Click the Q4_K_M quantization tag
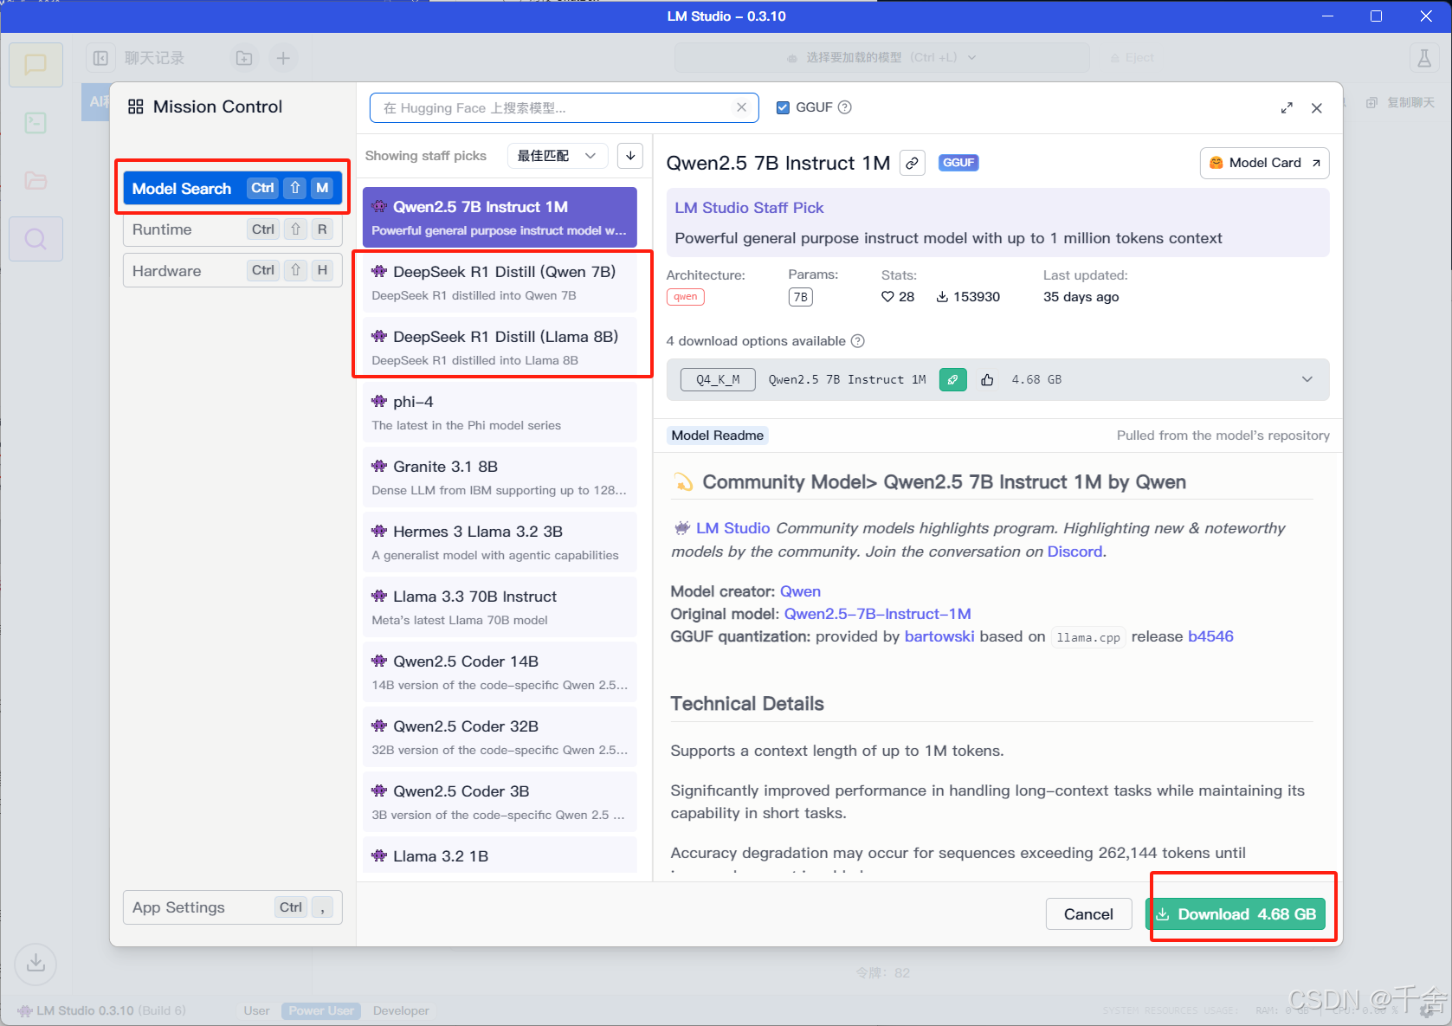Viewport: 1452px width, 1026px height. 718,380
